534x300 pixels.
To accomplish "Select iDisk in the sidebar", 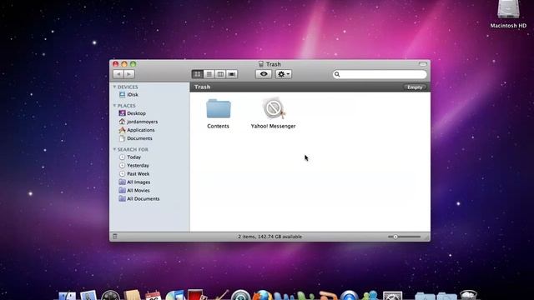I will point(128,94).
